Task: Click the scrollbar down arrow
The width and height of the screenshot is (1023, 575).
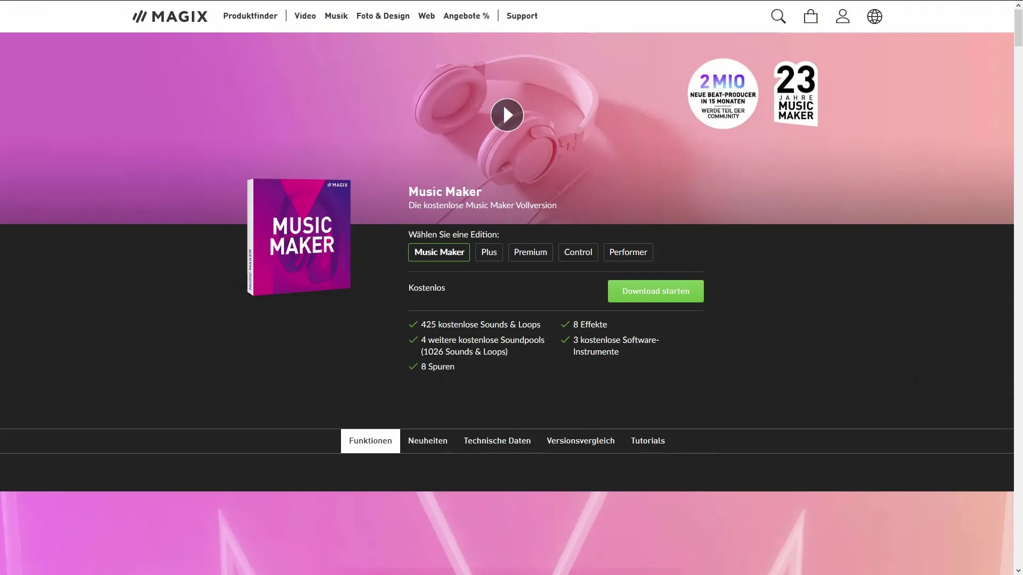Action: [1018, 570]
